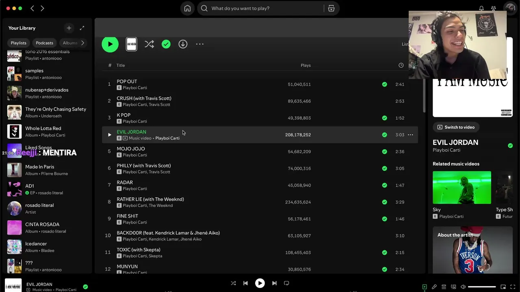Viewport: 520px width, 292px height.
Task: Shuffle the album from the header
Action: pos(149,44)
